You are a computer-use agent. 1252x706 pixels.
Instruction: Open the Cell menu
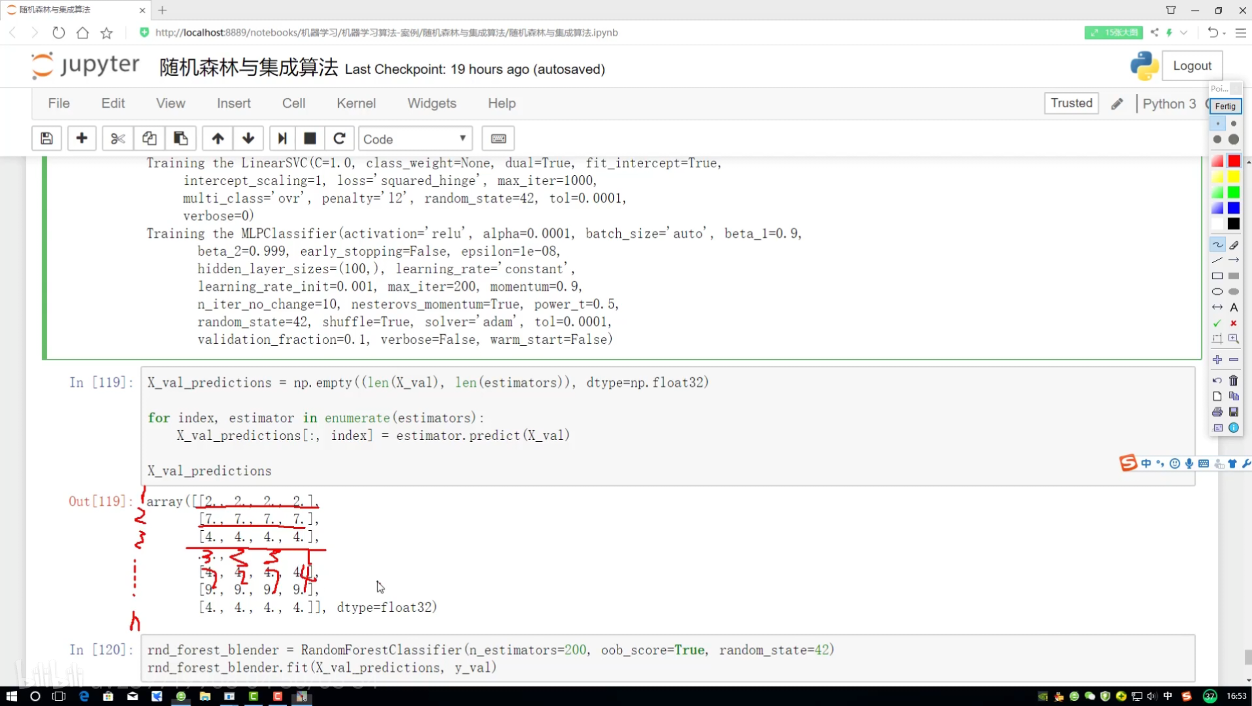[x=293, y=103]
